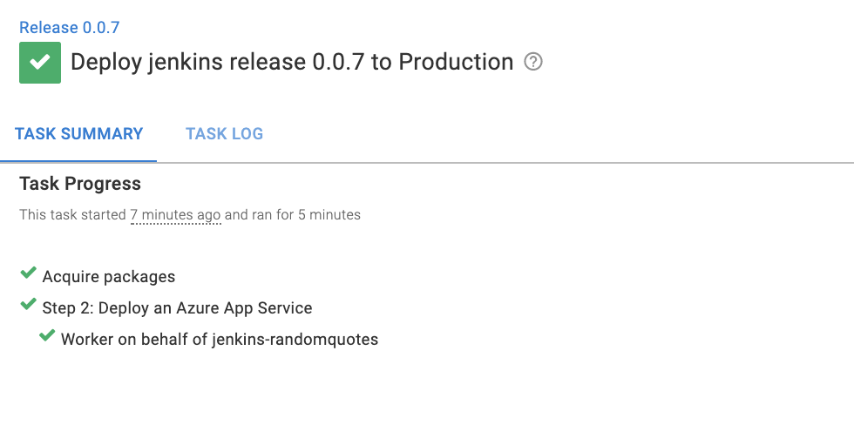Click the jenkins-randomquotes name in the worker line
Image resolution: width=854 pixels, height=425 pixels.
pyautogui.click(x=295, y=340)
